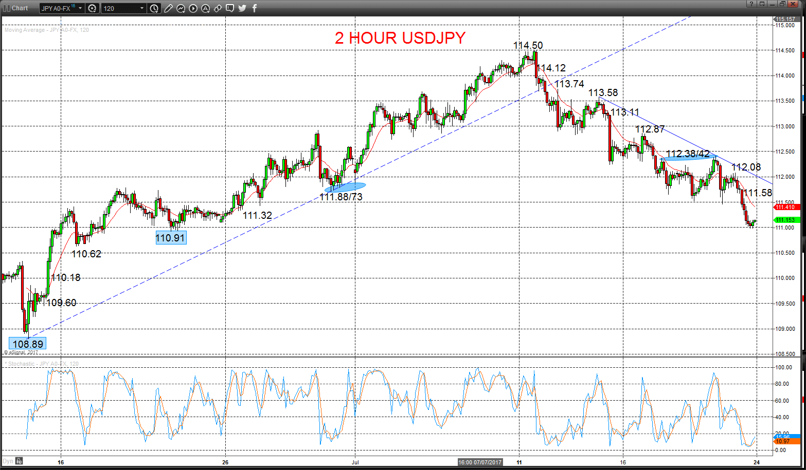The width and height of the screenshot is (806, 470).
Task: Expand the 120 interval dropdown
Action: tap(142, 8)
